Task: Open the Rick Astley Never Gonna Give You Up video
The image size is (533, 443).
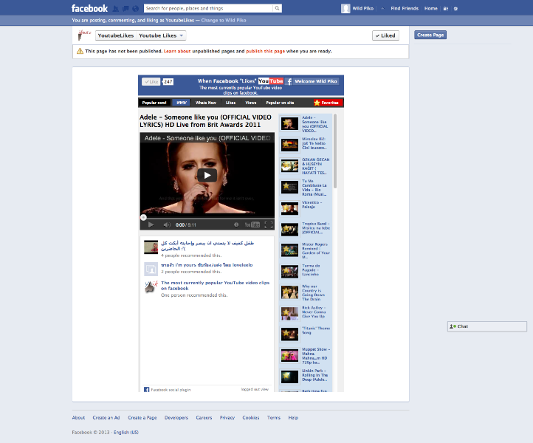Action: (305, 314)
